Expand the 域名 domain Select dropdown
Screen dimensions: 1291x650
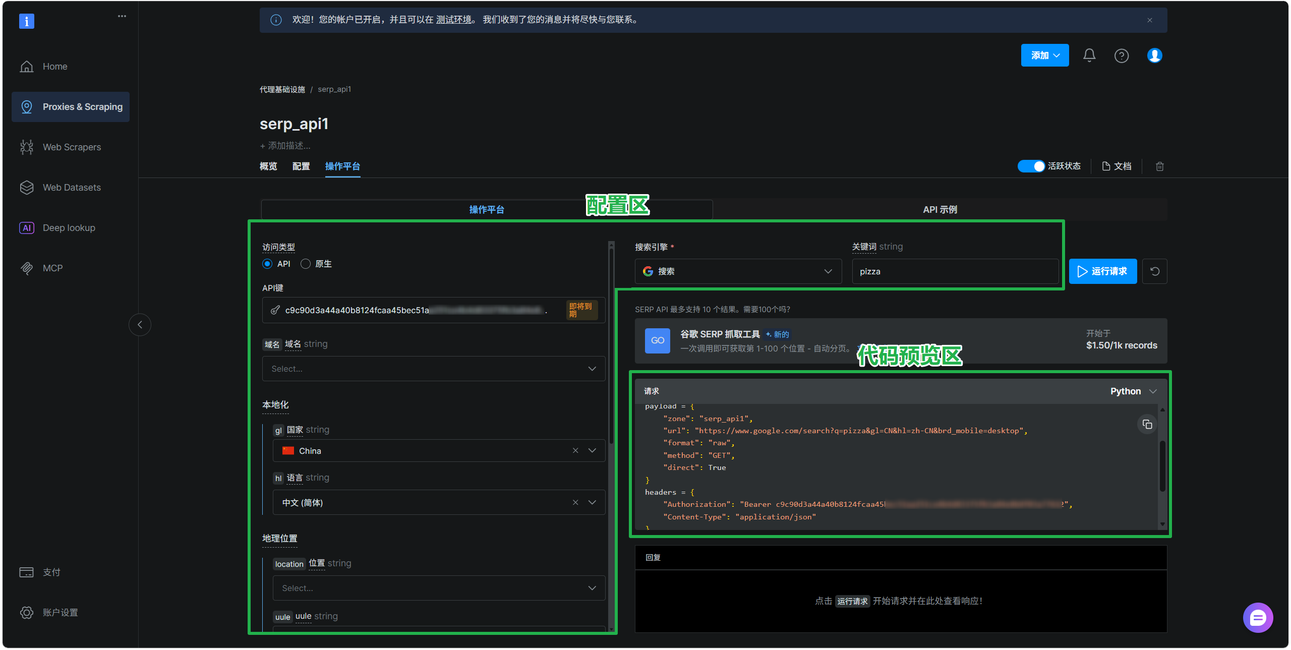click(x=433, y=369)
